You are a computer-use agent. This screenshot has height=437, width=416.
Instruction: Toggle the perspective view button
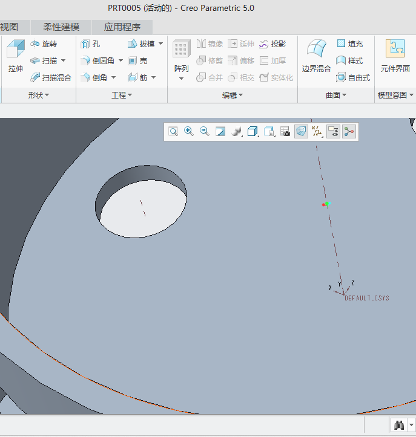point(301,131)
